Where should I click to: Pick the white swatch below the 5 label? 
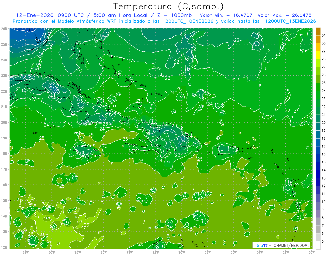pyautogui.click(x=318, y=245)
